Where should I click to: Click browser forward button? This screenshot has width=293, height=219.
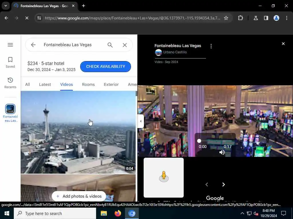click(16, 18)
